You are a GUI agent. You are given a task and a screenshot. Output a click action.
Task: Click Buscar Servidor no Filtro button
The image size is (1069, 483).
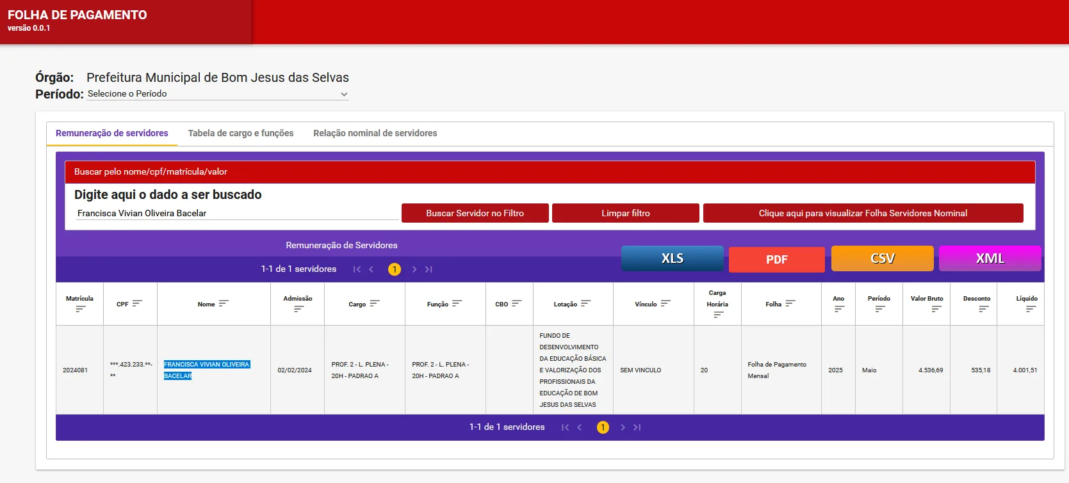(475, 213)
